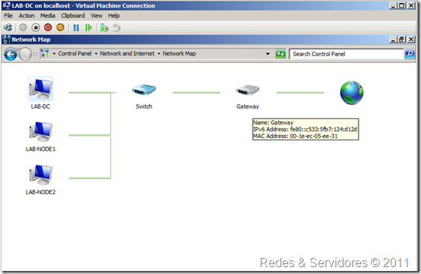Click the Gateway device icon

click(248, 90)
